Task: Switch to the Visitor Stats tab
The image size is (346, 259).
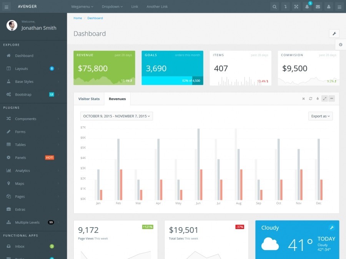Action: 89,99
